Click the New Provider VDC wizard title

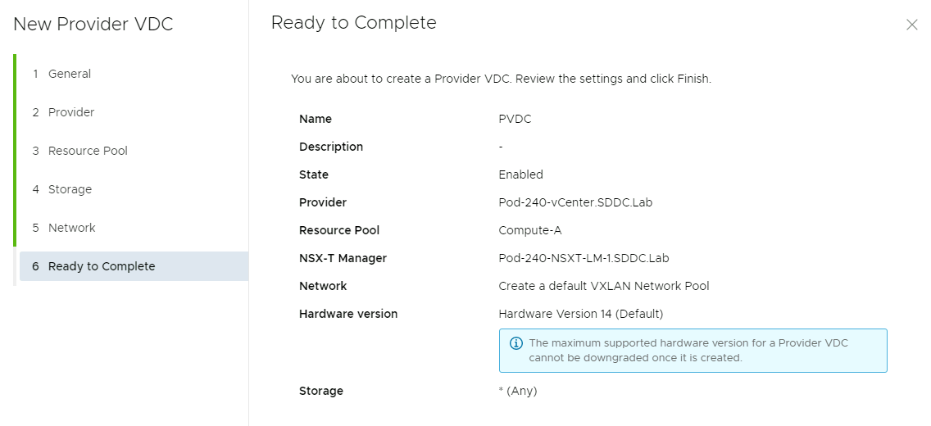tap(93, 25)
